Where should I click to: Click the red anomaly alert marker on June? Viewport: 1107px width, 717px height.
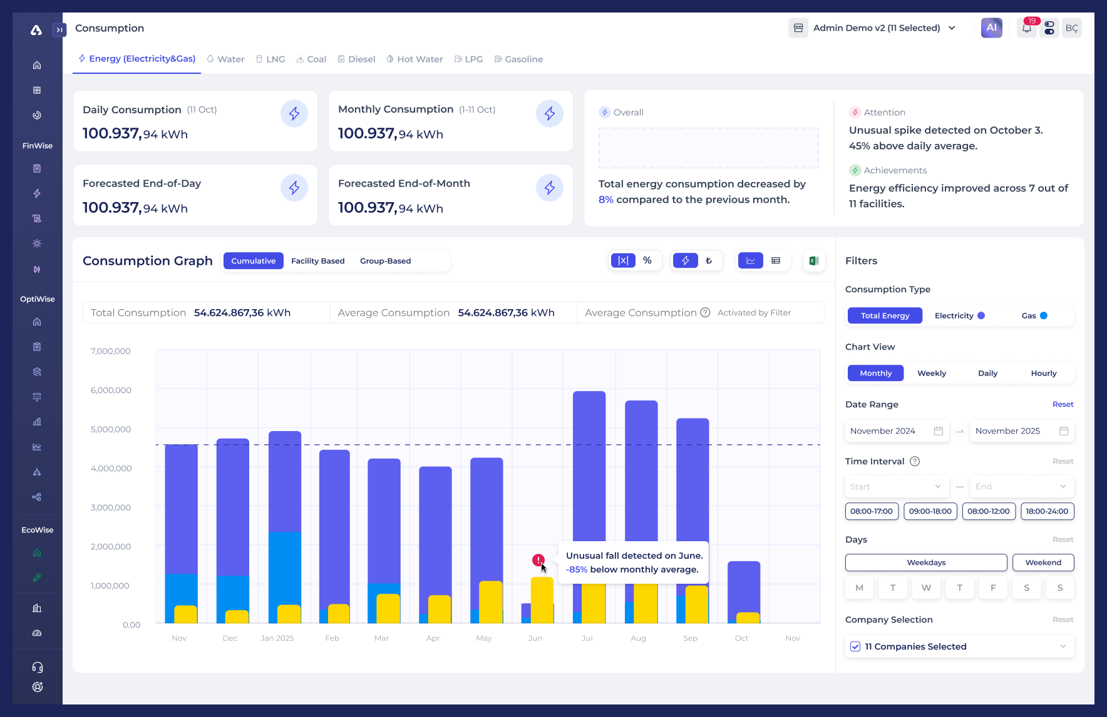pyautogui.click(x=538, y=560)
